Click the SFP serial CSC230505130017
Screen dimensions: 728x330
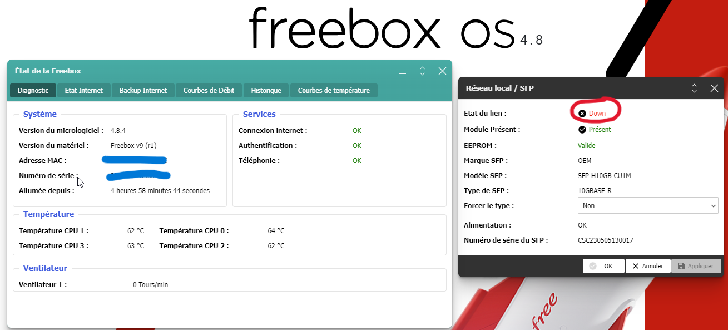click(x=606, y=240)
